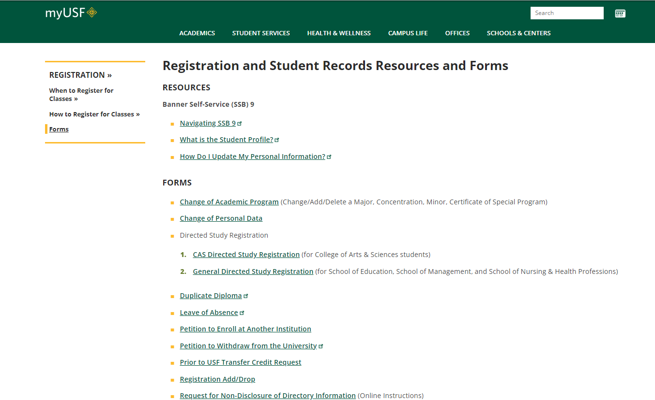The image size is (655, 400).
Task: Open the Change of Academic Program form
Action: pyautogui.click(x=229, y=202)
